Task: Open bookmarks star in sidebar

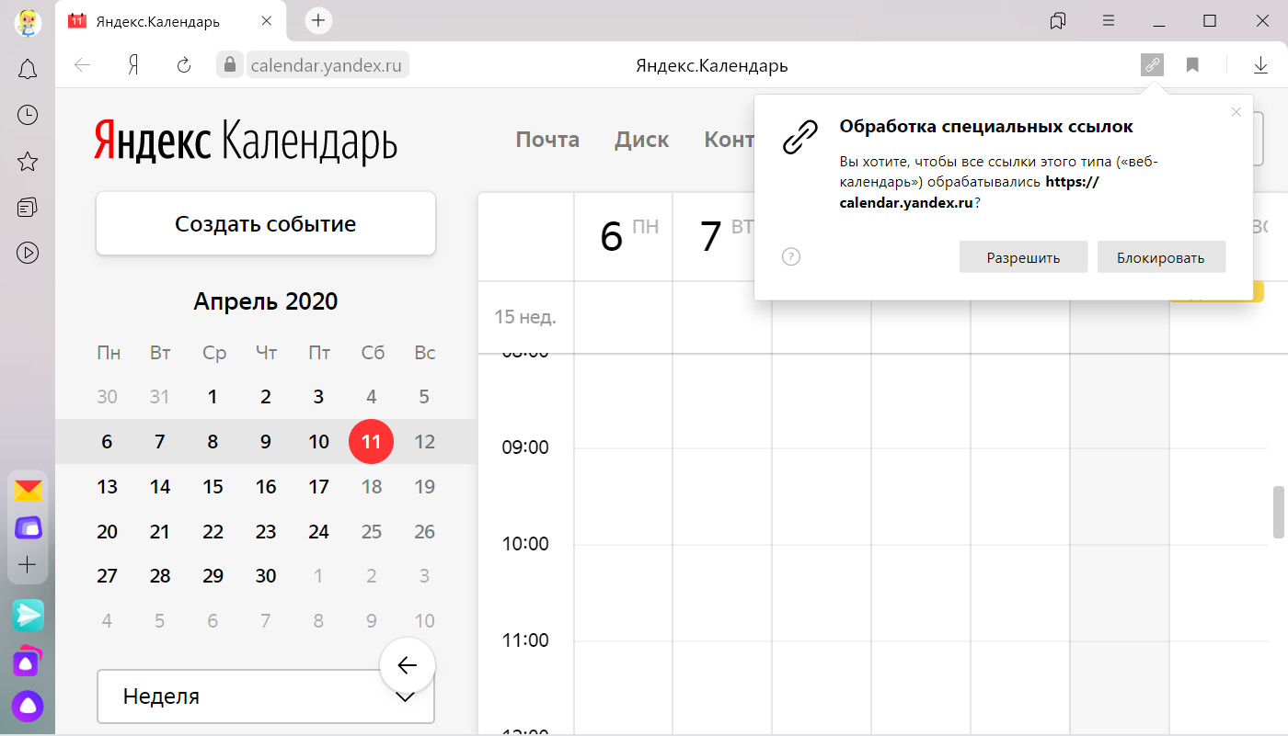Action: click(x=28, y=162)
